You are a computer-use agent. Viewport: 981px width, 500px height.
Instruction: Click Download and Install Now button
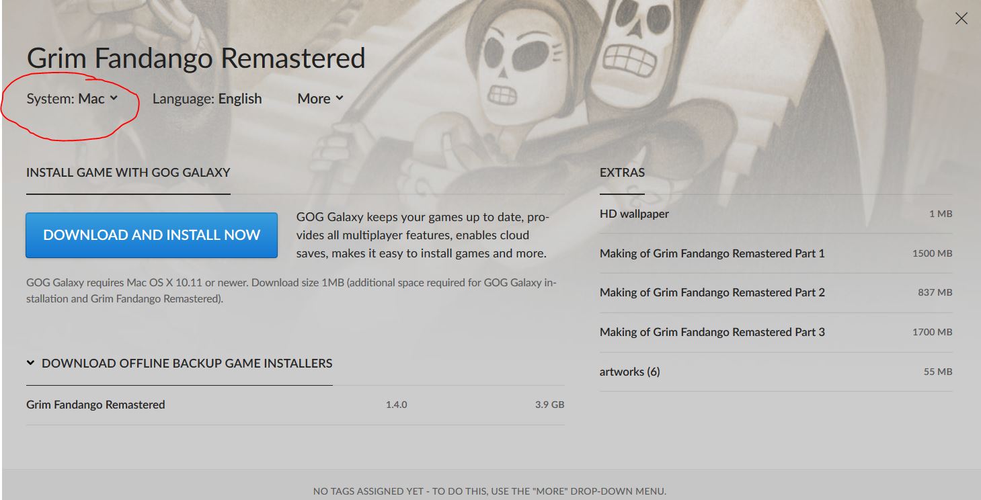point(151,235)
